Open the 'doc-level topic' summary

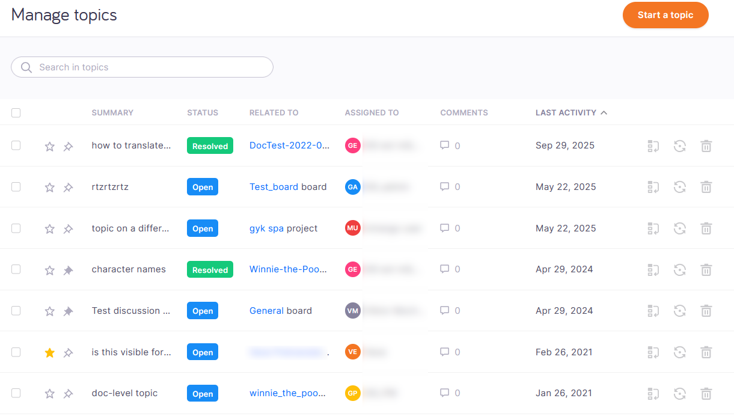click(x=124, y=393)
